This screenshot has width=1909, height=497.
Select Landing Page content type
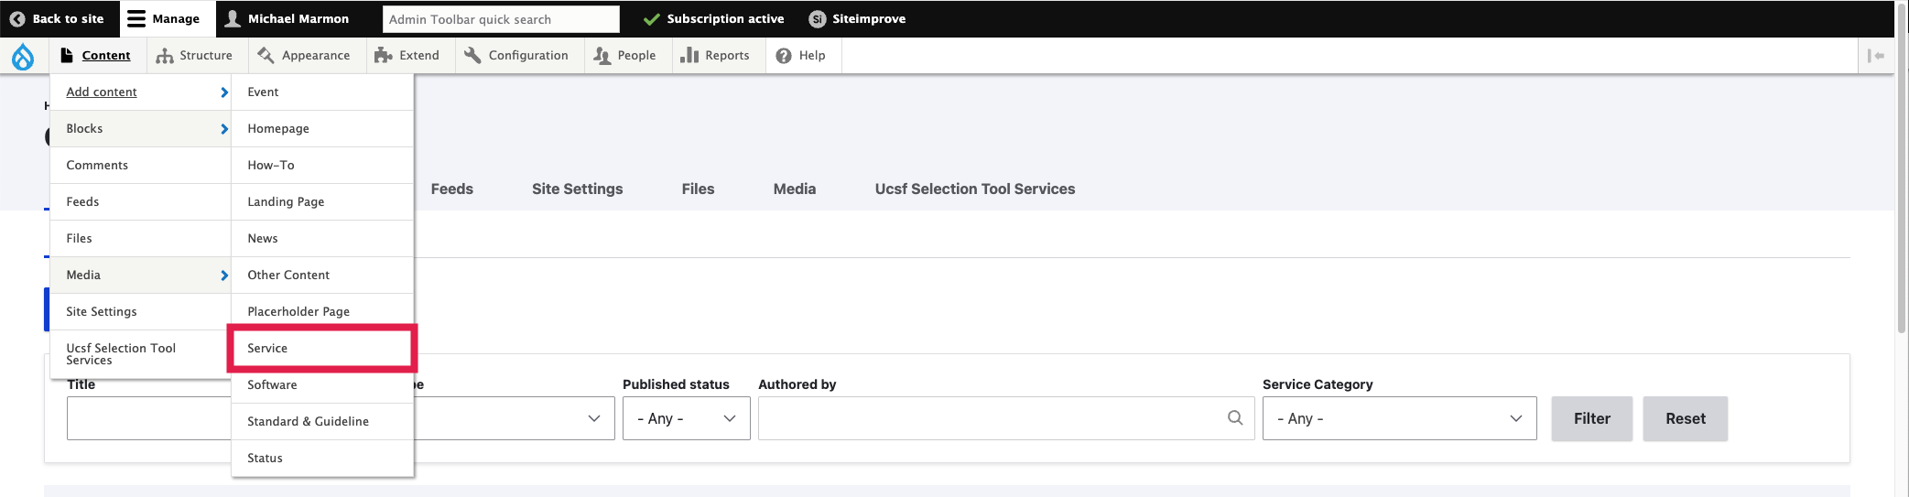coord(322,201)
